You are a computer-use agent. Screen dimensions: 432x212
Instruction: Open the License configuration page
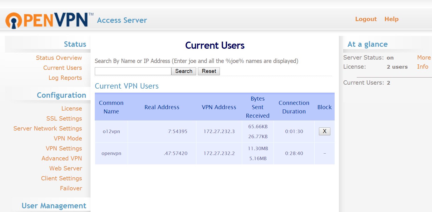[x=72, y=109]
